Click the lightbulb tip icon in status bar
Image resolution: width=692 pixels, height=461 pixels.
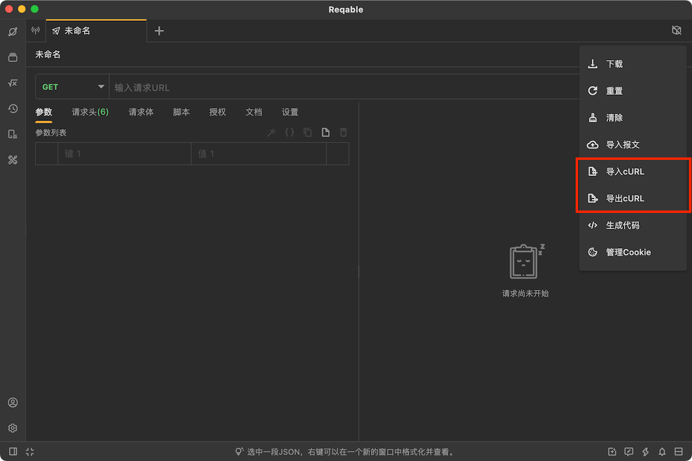click(x=239, y=451)
